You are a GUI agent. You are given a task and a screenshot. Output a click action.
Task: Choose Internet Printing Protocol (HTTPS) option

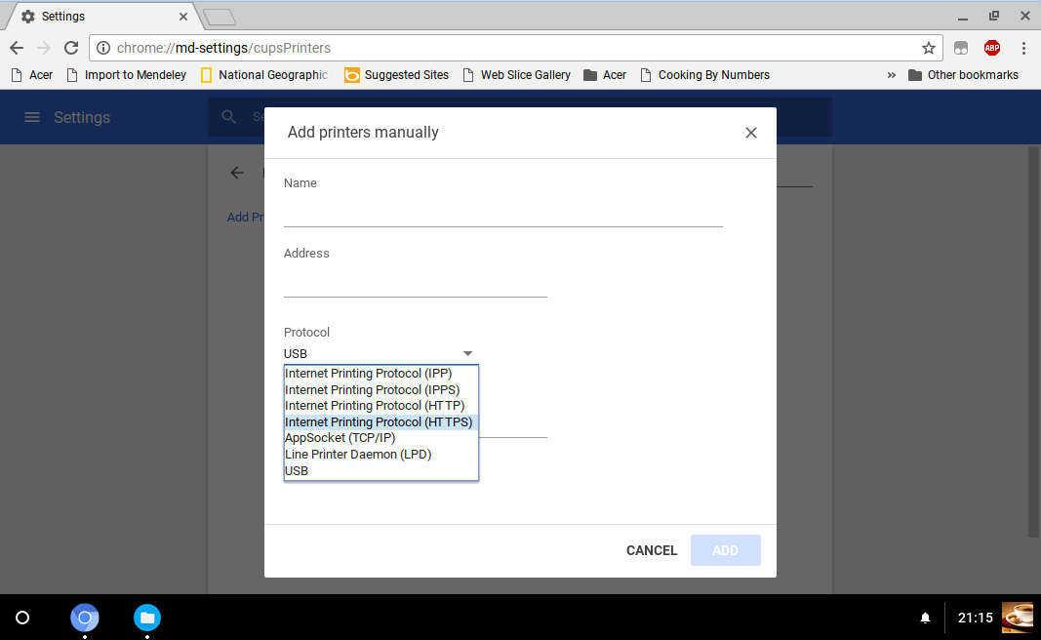[x=379, y=422]
